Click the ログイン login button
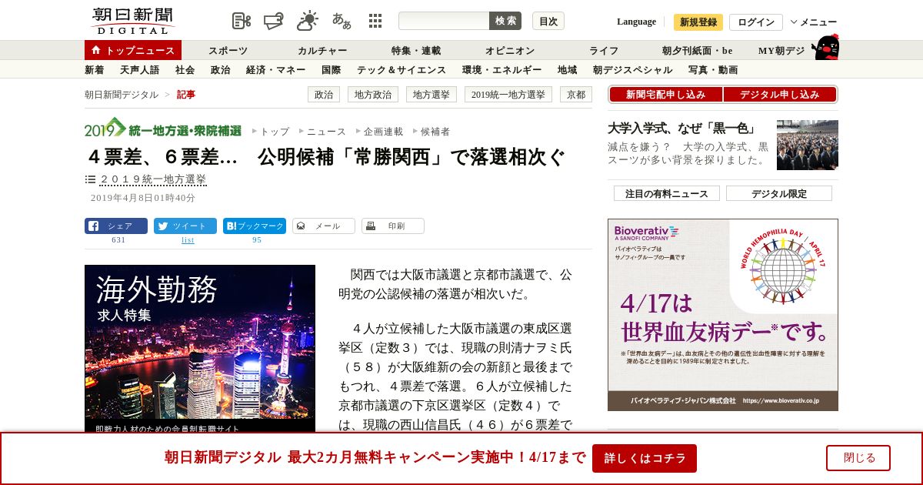This screenshot has width=923, height=485. (x=756, y=22)
